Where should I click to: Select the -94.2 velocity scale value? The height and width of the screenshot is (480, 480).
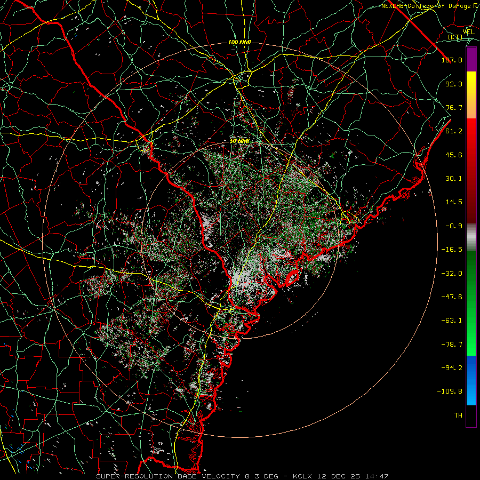pyautogui.click(x=452, y=368)
